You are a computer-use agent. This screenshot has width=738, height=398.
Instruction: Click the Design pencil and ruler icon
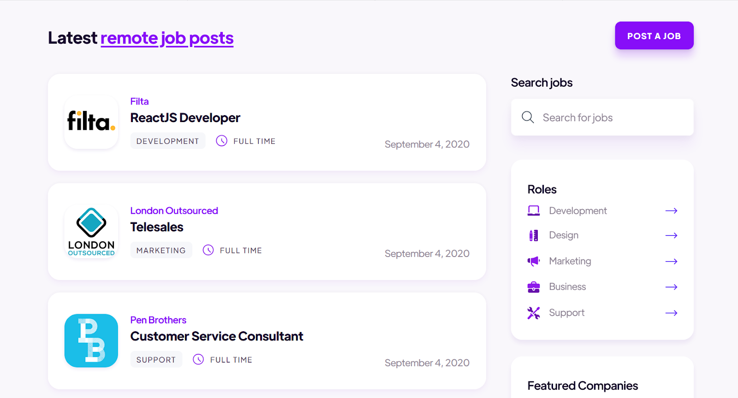[534, 235]
